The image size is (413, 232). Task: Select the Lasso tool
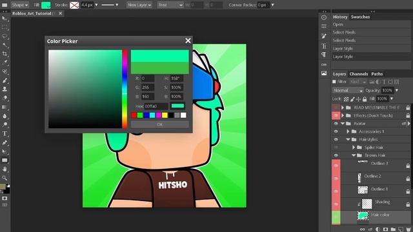click(5, 36)
